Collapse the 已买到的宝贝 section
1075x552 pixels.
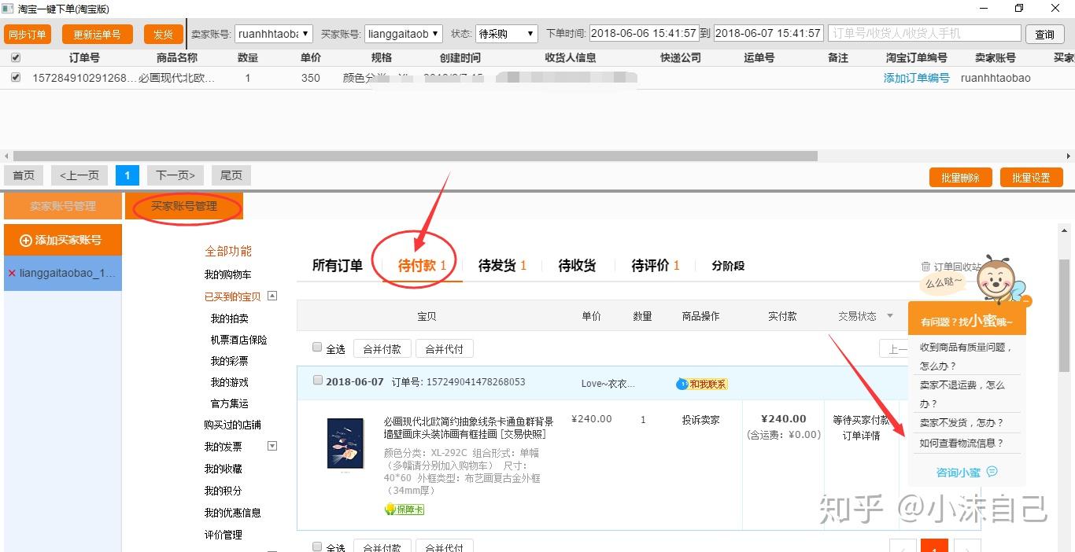coord(272,296)
